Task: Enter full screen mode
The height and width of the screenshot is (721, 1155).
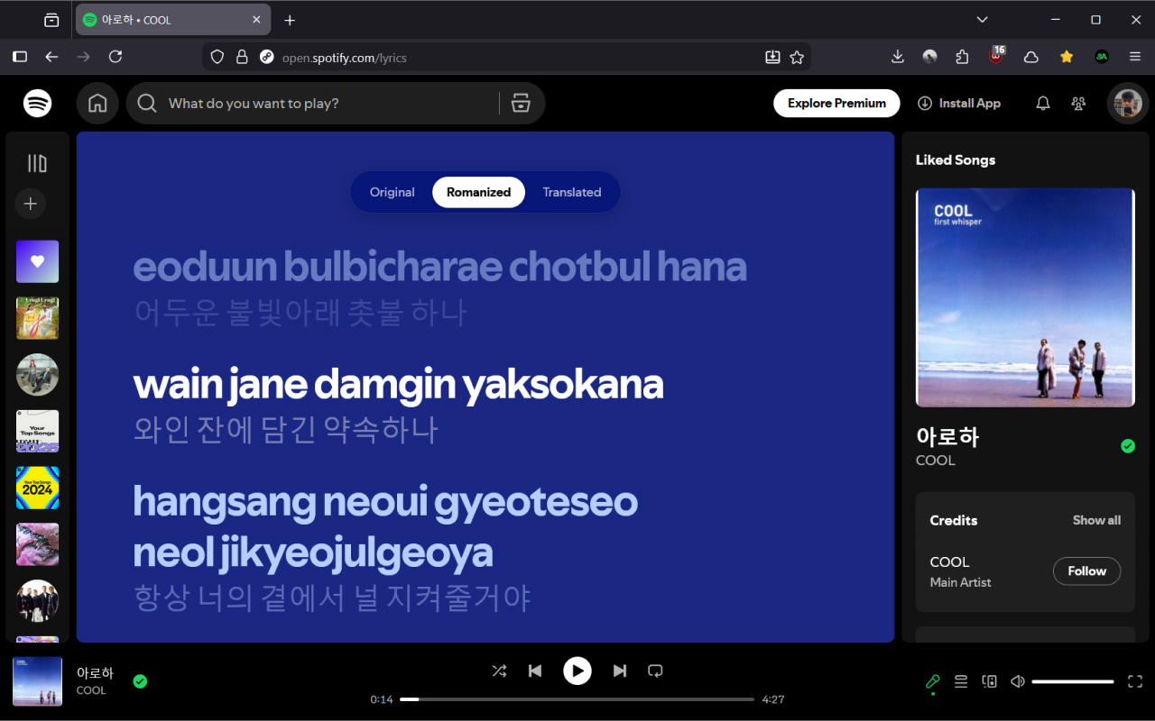Action: (x=1136, y=682)
